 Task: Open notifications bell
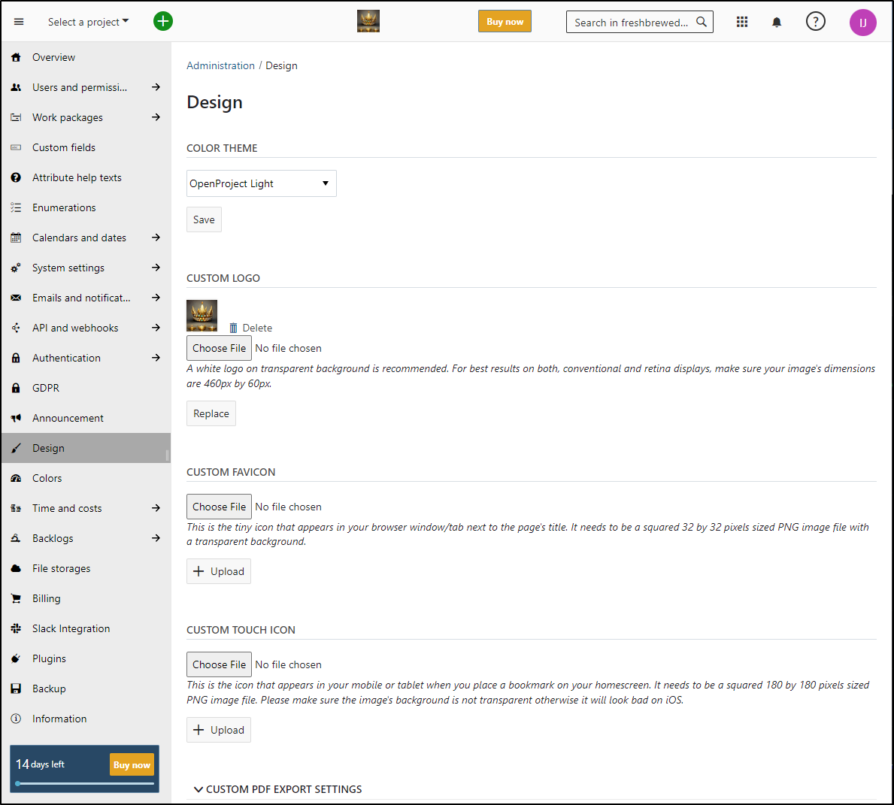tap(777, 23)
